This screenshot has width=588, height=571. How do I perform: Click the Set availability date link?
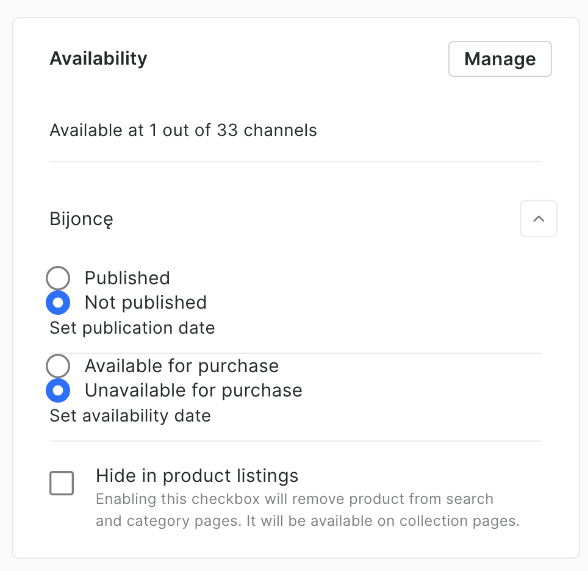coord(130,415)
